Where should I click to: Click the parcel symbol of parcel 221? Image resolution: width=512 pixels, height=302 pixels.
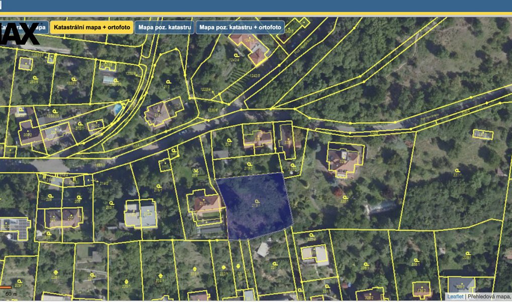[275, 263]
